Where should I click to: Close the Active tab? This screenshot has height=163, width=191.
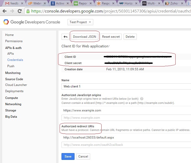point(68,3)
